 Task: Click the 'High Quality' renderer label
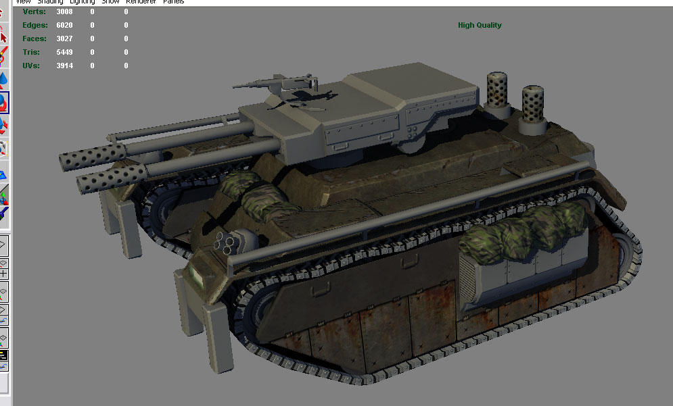click(x=480, y=25)
